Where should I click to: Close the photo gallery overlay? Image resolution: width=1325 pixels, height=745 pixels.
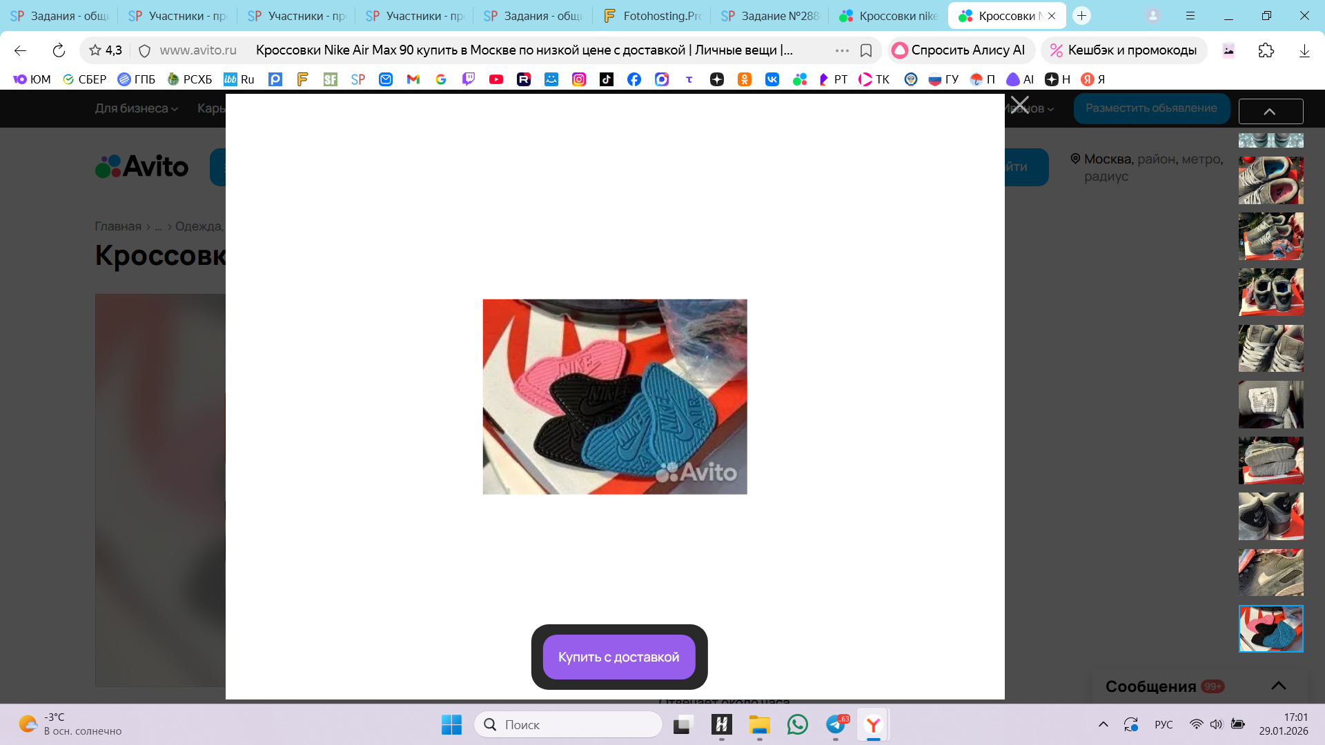(x=1019, y=105)
